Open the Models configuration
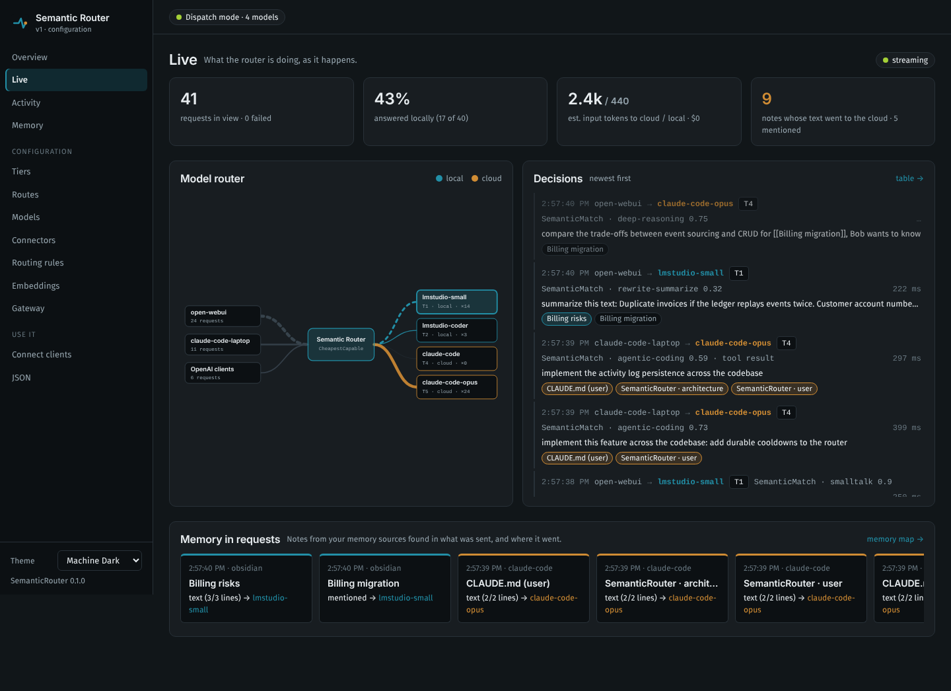Image resolution: width=951 pixels, height=691 pixels. coord(76,217)
